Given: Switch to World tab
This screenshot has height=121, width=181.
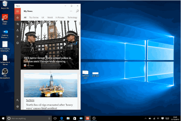Looking at the screenshot, I should pos(50,18).
